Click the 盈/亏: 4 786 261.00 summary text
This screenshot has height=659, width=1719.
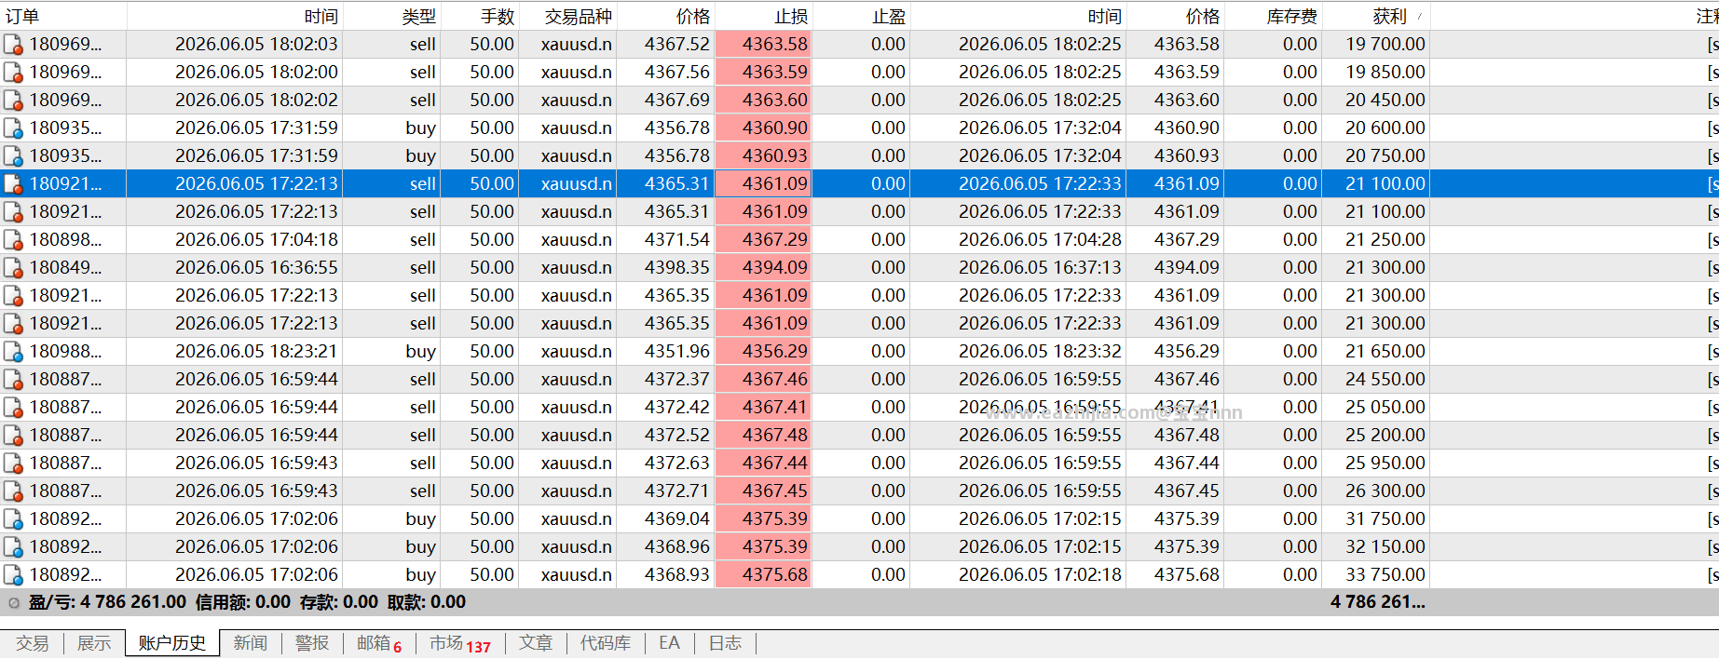(x=107, y=602)
